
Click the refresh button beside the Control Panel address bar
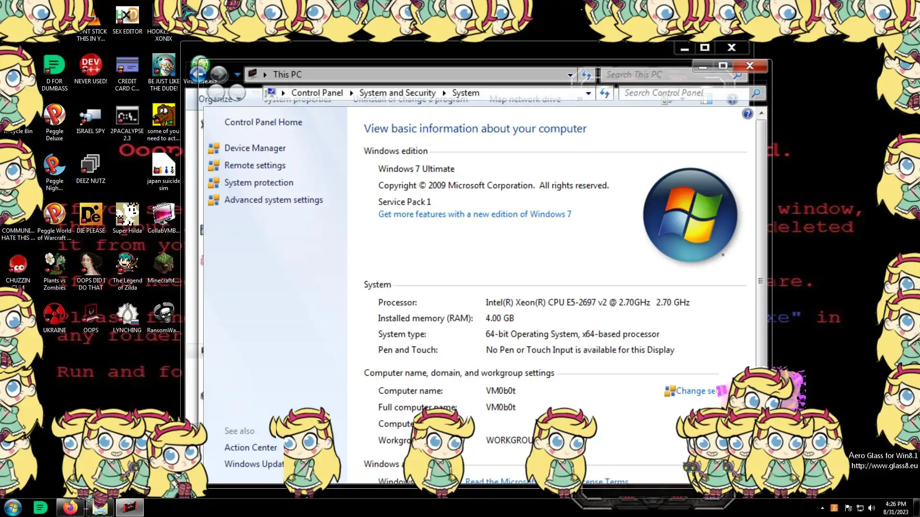[605, 93]
